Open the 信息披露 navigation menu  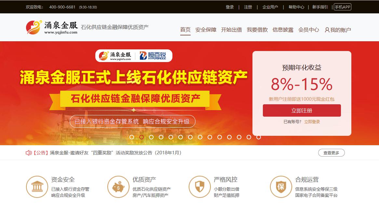(283, 30)
